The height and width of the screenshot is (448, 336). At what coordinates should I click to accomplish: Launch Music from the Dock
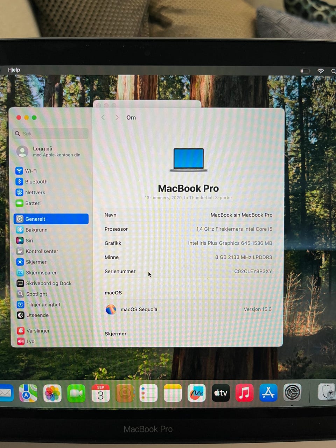click(x=245, y=393)
